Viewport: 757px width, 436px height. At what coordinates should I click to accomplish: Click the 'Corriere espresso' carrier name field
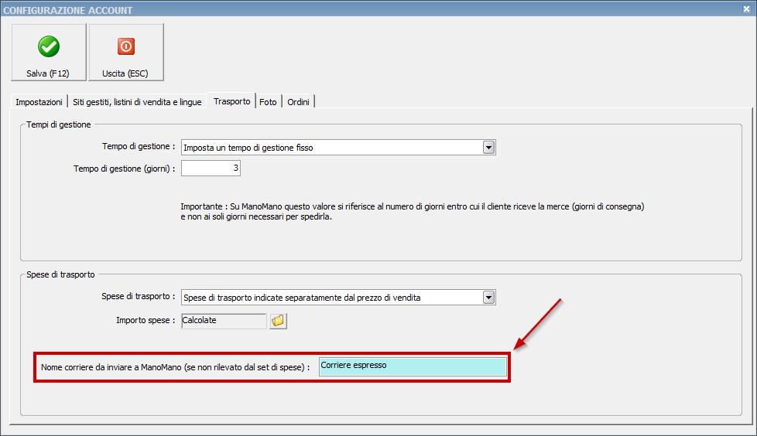pos(413,366)
